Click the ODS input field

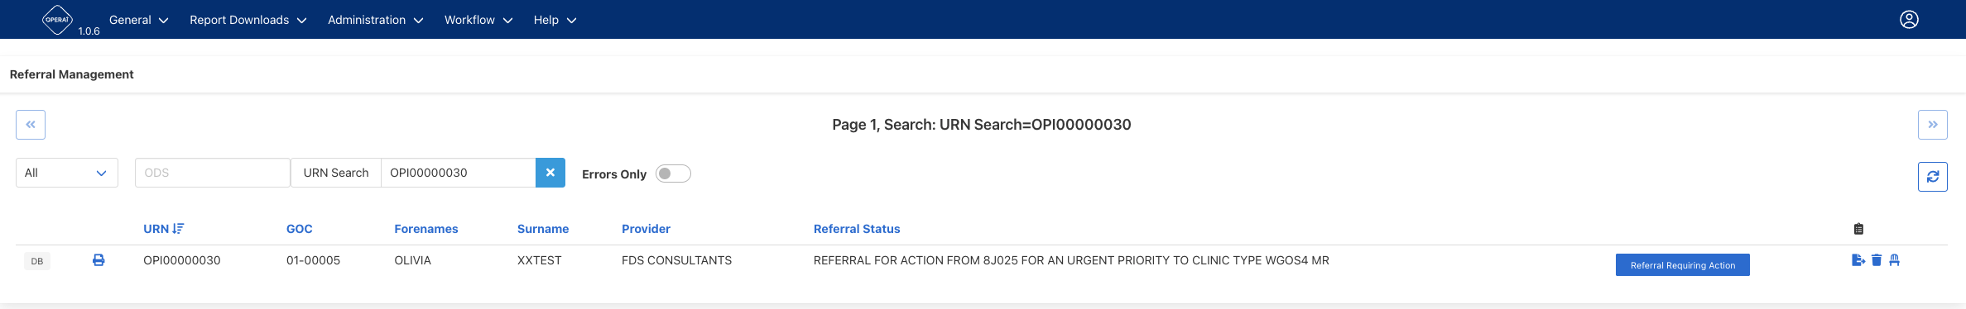(x=213, y=173)
